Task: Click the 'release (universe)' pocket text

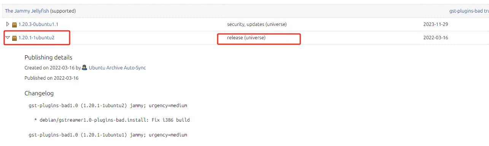Action: (x=246, y=38)
